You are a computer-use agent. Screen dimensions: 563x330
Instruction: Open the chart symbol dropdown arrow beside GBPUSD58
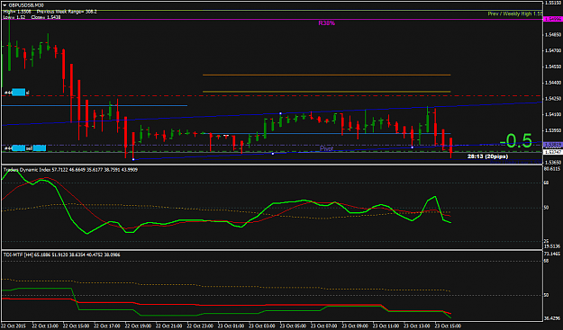click(x=5, y=5)
